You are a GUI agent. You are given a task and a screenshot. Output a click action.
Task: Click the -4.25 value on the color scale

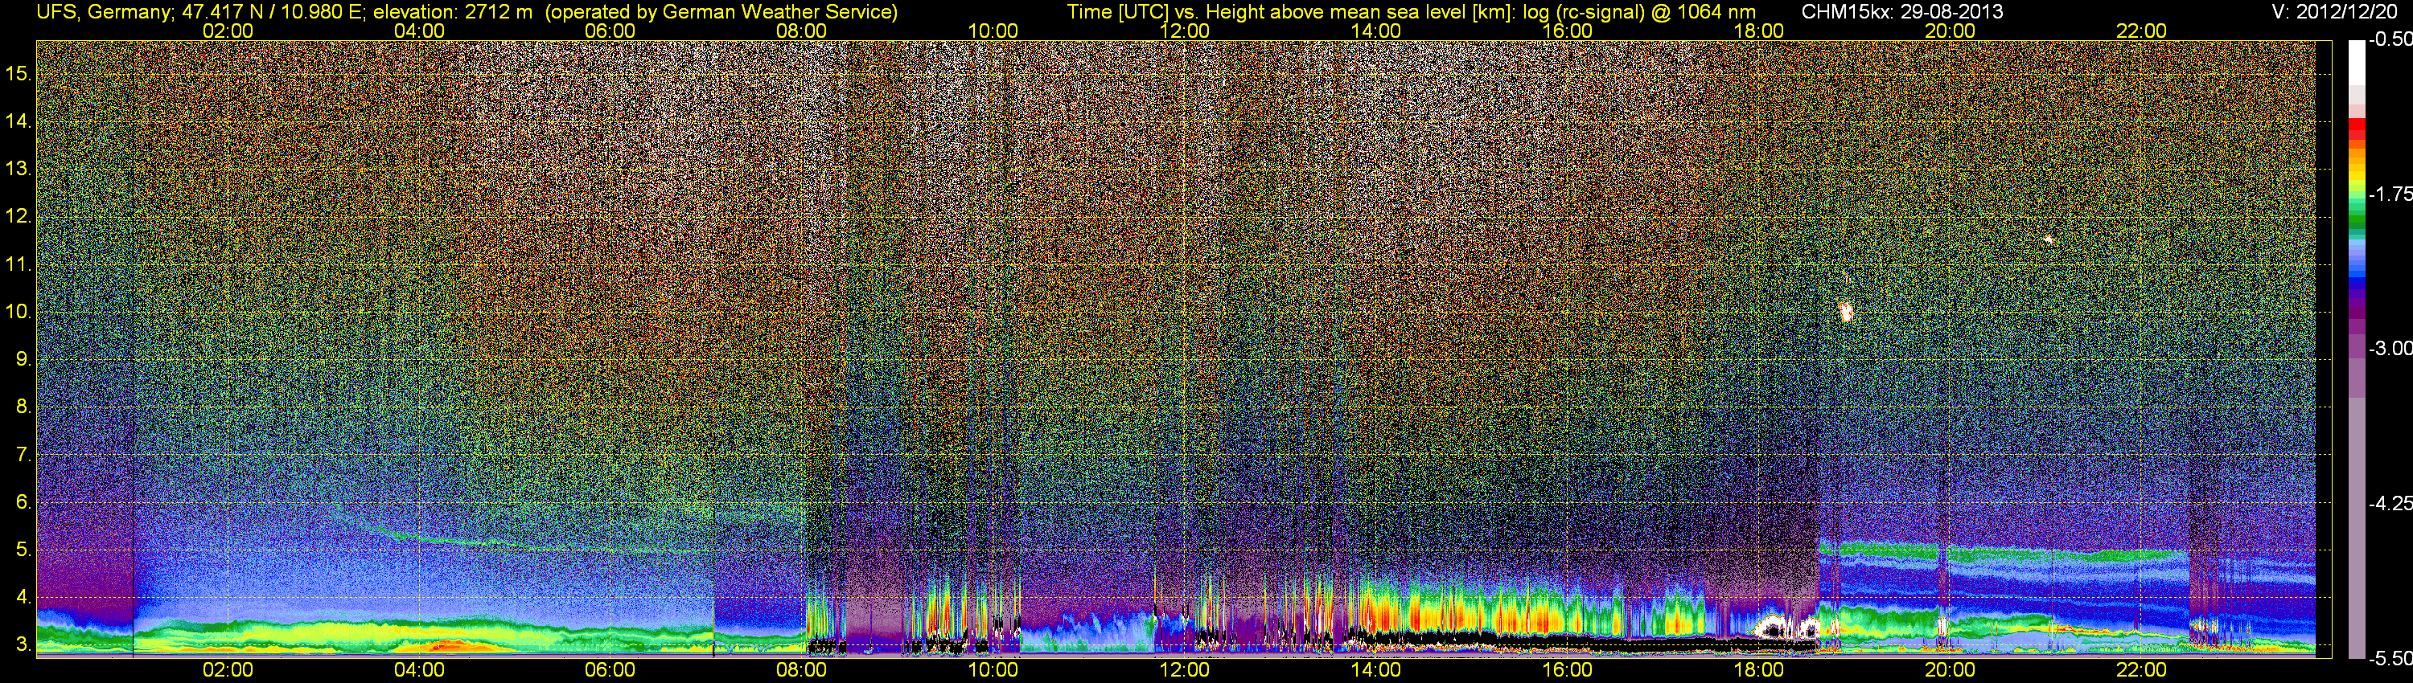[2390, 503]
